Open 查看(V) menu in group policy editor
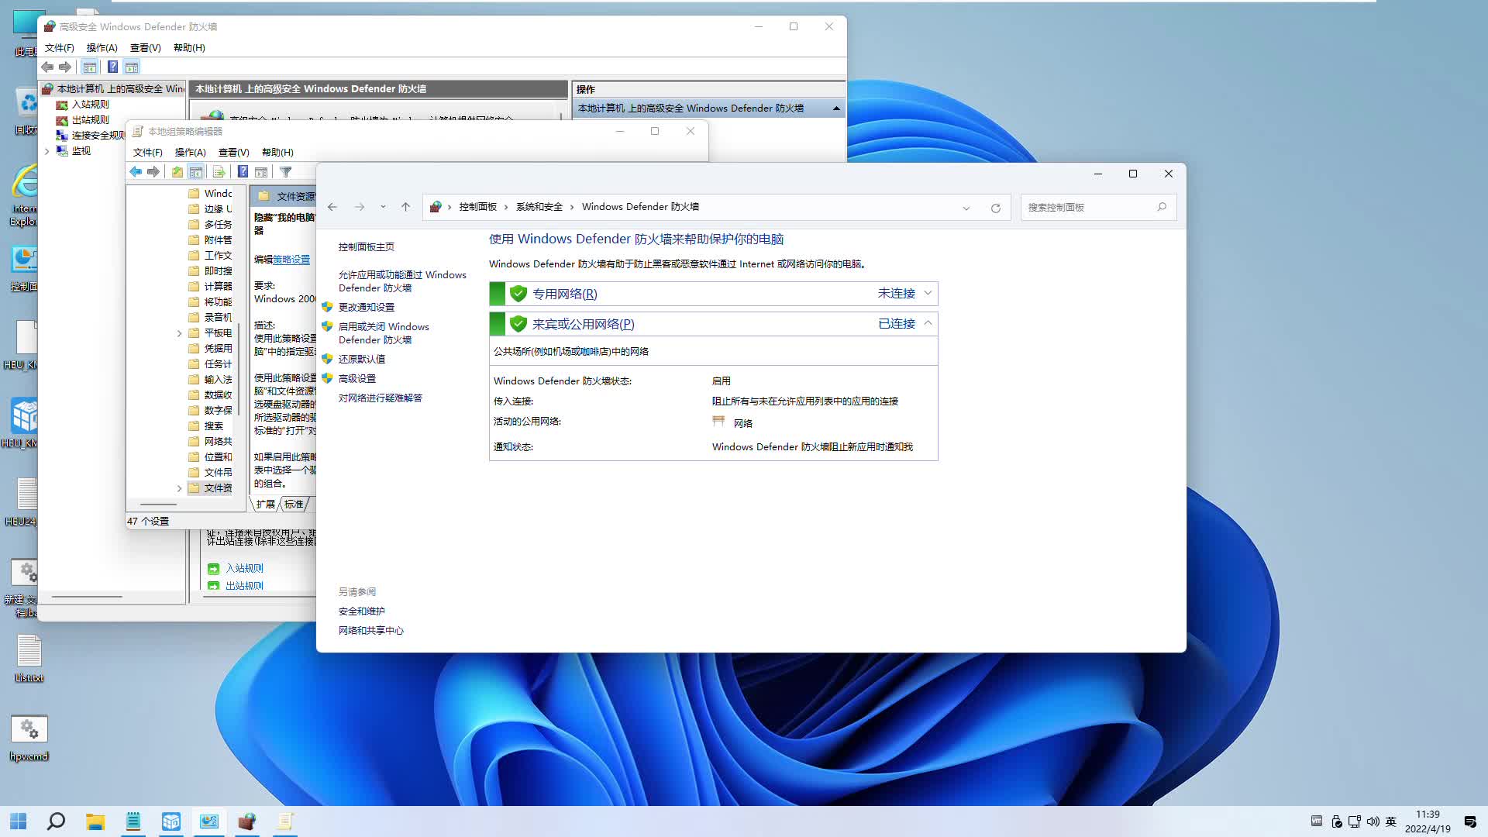The height and width of the screenshot is (837, 1488). pos(234,153)
